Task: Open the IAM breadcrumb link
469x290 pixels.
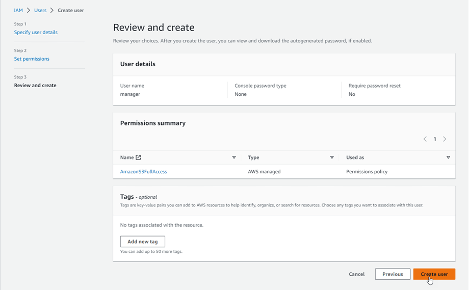Action: click(18, 10)
